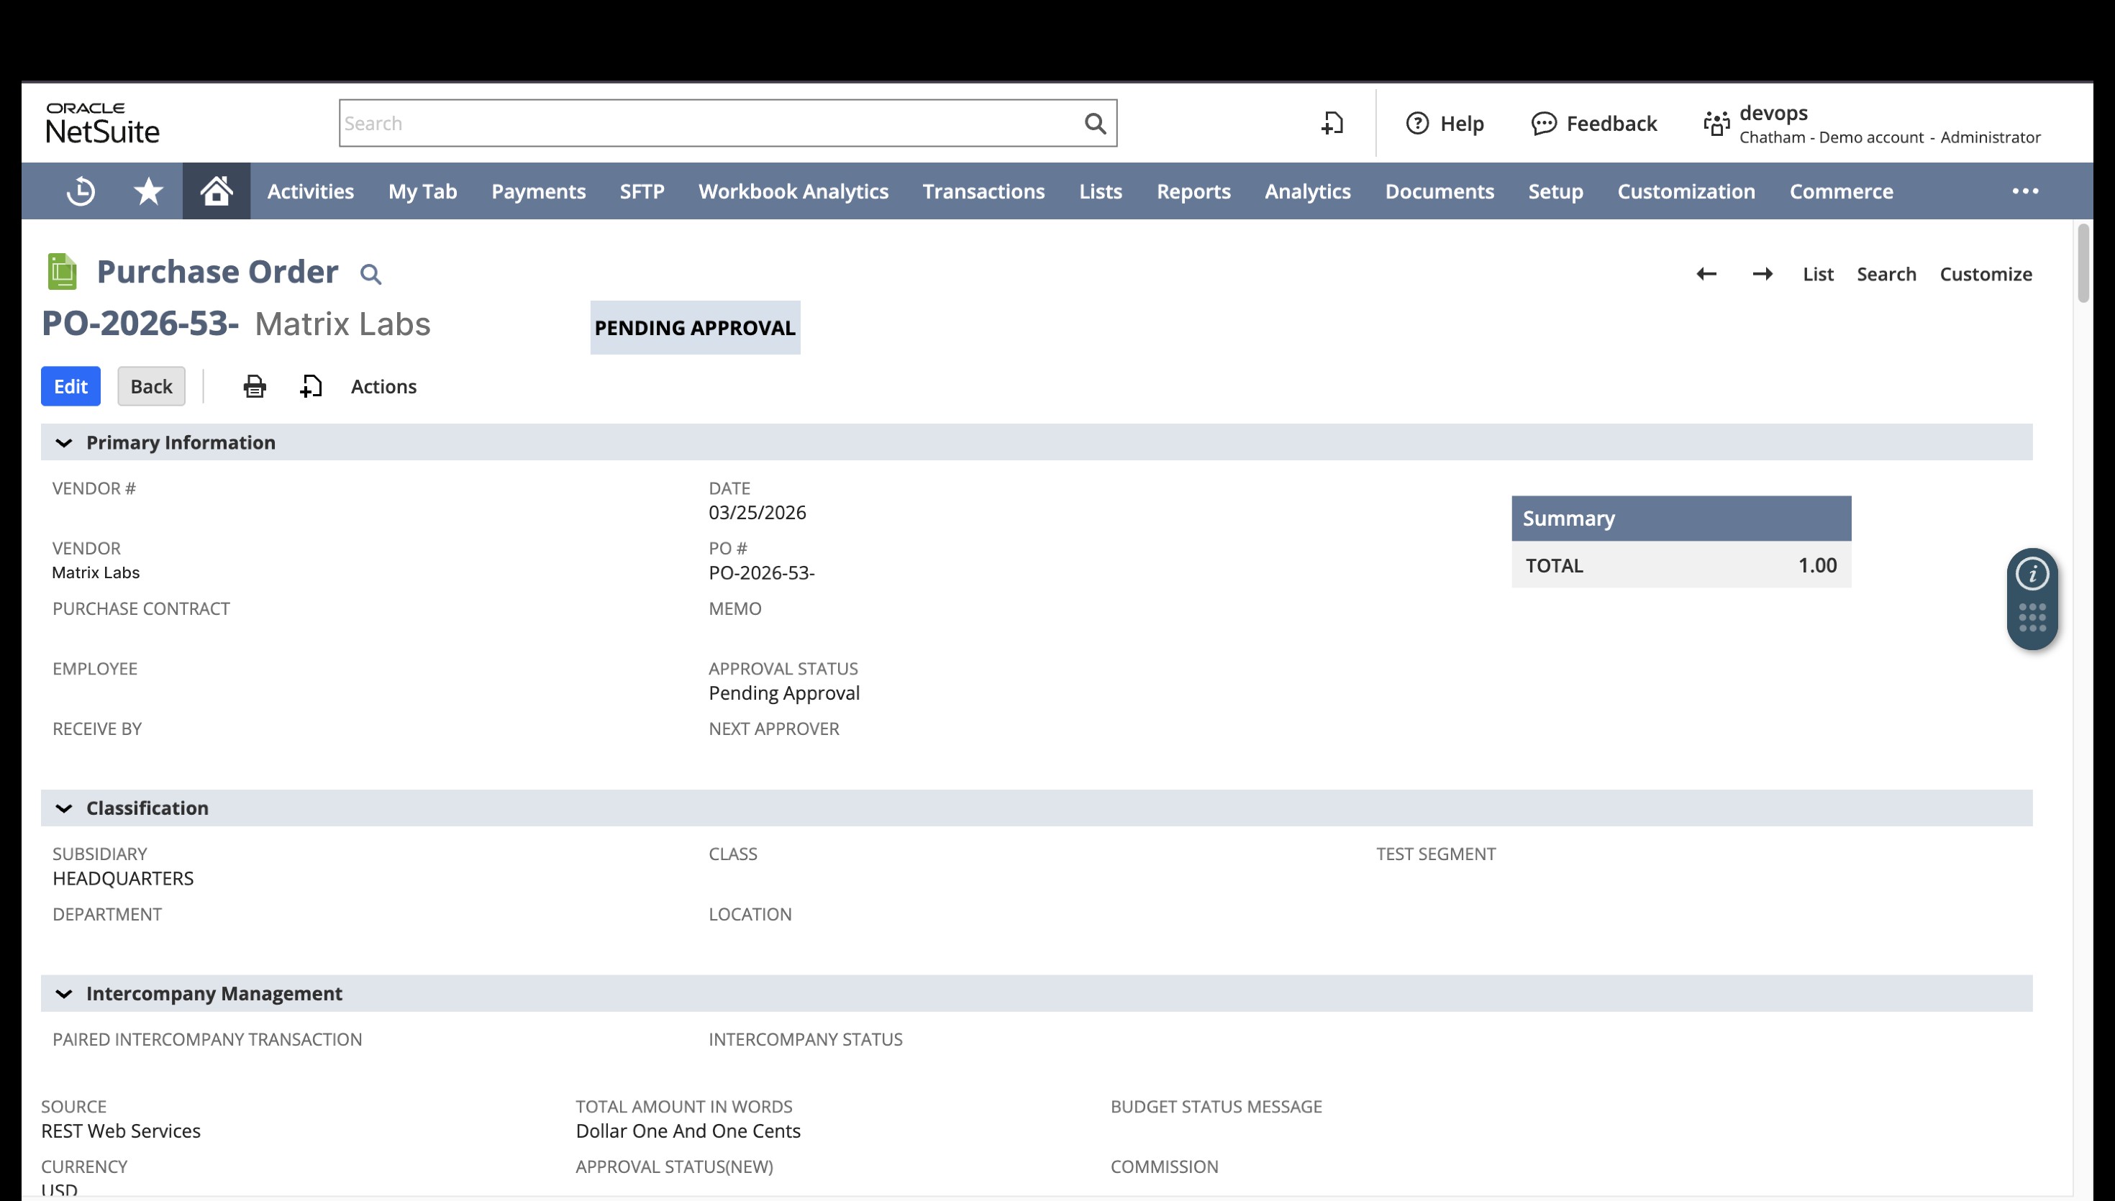
Task: Open the Search link at top right
Action: tap(1886, 274)
